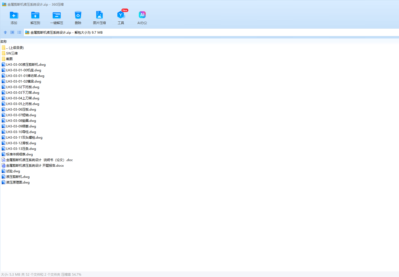Screen dimensions: 399x277
Task: Click the 名称 column header
Action: pyautogui.click(x=3, y=42)
